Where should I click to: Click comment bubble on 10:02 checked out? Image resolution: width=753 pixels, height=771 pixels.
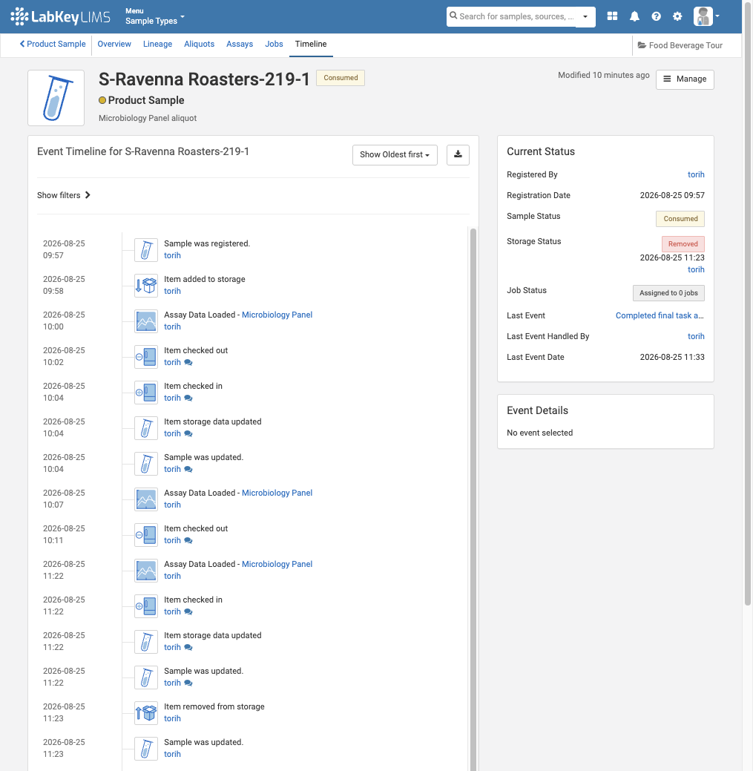(188, 362)
